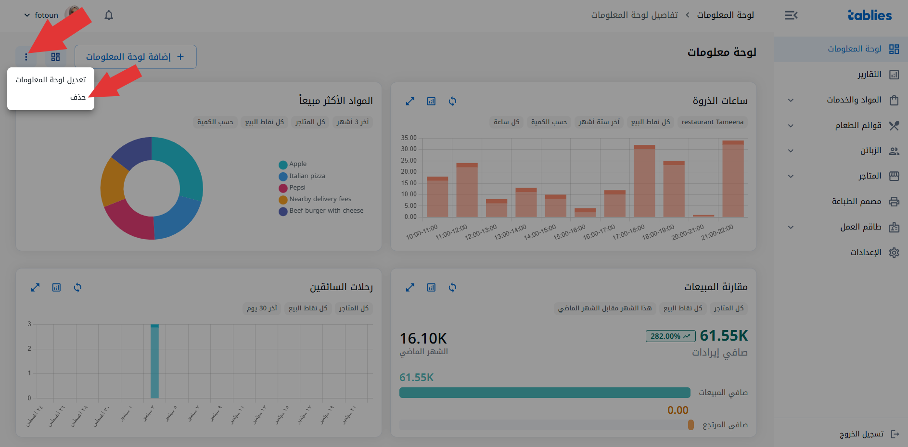This screenshot has width=908, height=447.
Task: Open the restaurant Tameena filter chip
Action: [712, 122]
